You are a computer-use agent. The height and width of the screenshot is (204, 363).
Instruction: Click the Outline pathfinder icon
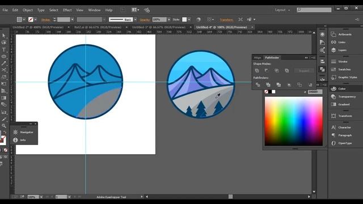tap(299, 85)
